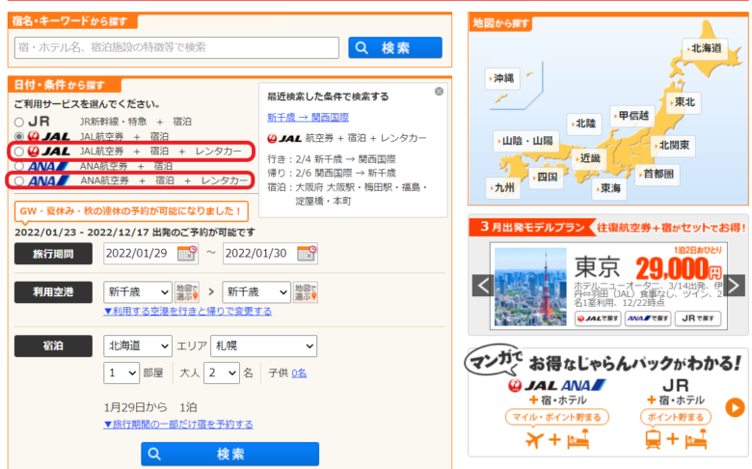Focus the hotel name keyword search field
The image size is (752, 469).
[176, 47]
